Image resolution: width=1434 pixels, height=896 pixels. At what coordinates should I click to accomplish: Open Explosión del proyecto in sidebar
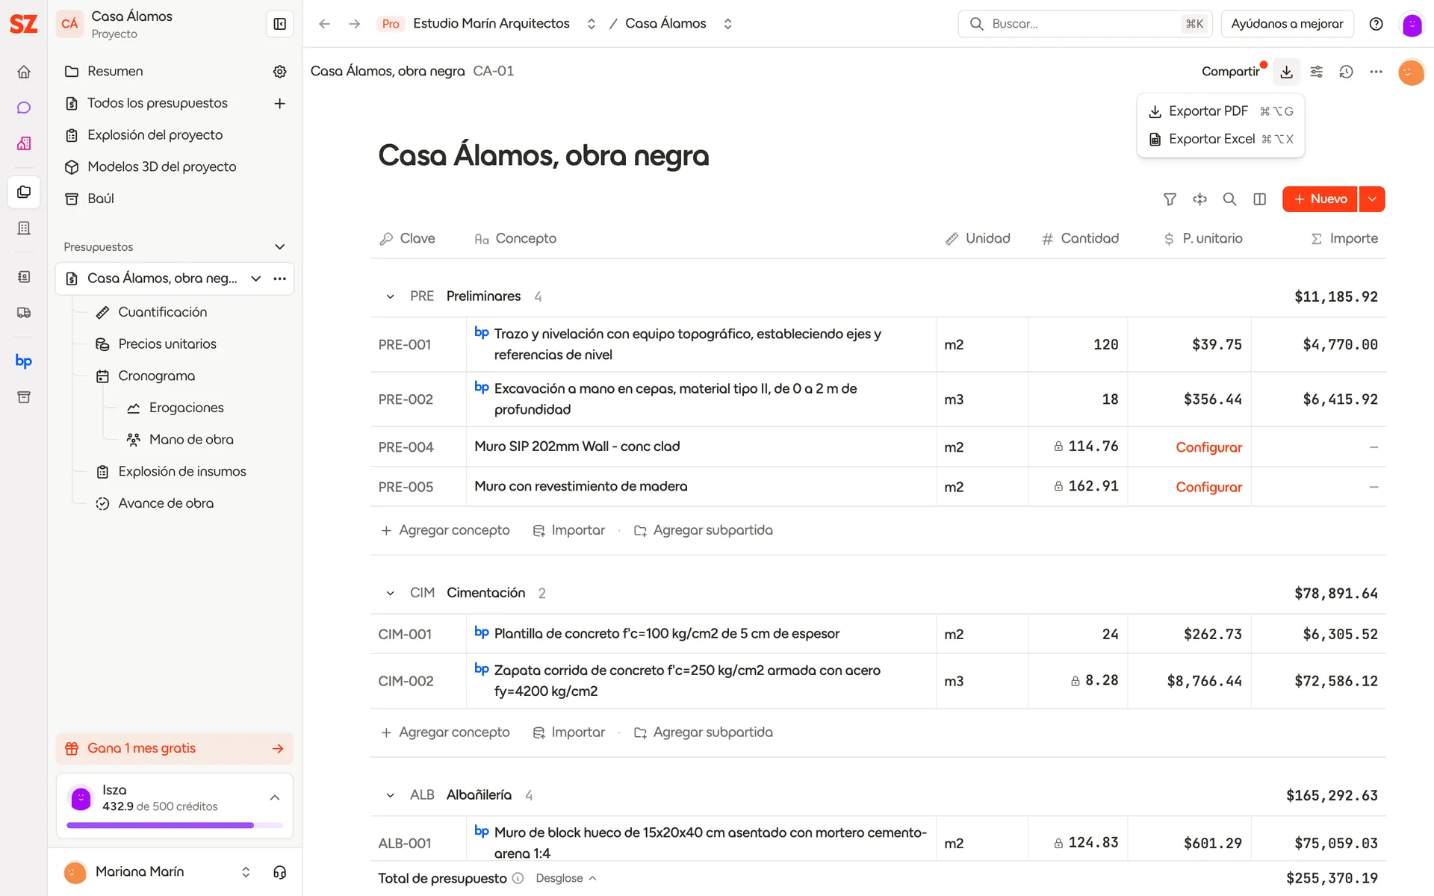pos(155,135)
